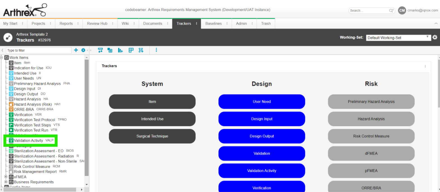Collapse the Work Items tree node
This screenshot has height=192, width=440.
[2, 58]
